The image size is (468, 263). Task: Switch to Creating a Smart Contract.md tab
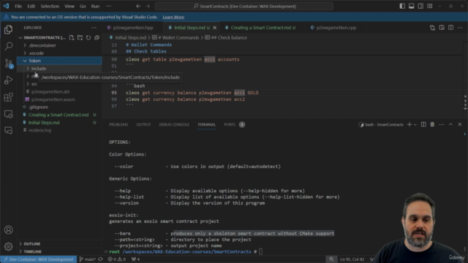click(x=260, y=28)
